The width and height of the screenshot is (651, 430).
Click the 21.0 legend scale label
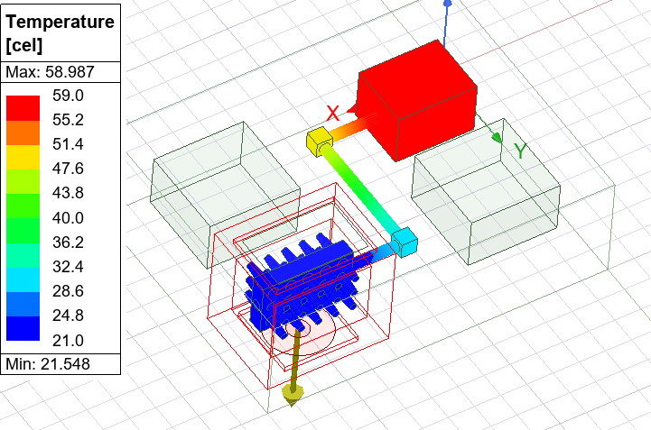coord(68,341)
